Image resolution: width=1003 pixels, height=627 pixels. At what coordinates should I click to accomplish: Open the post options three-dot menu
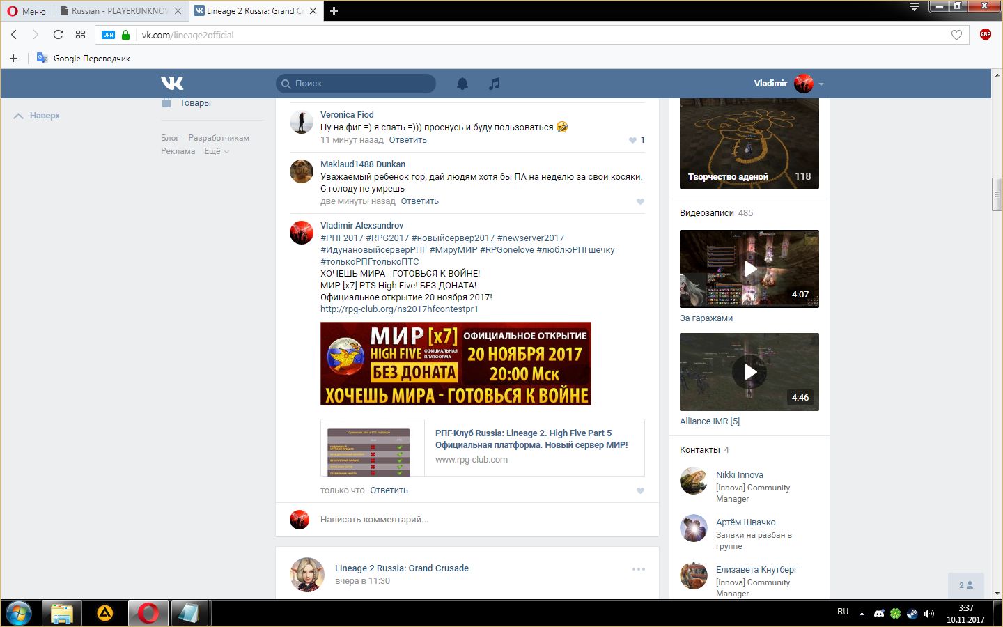638,569
